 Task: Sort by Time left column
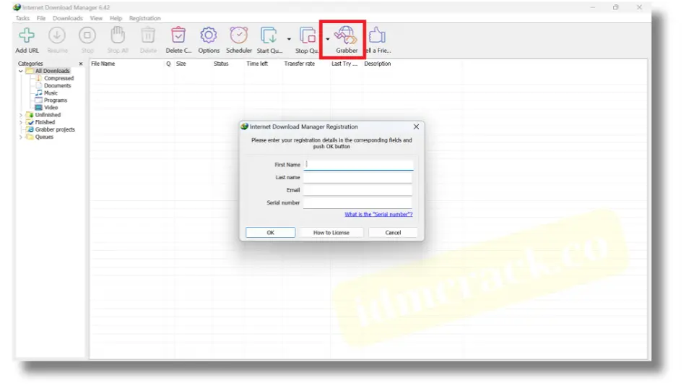(x=257, y=64)
